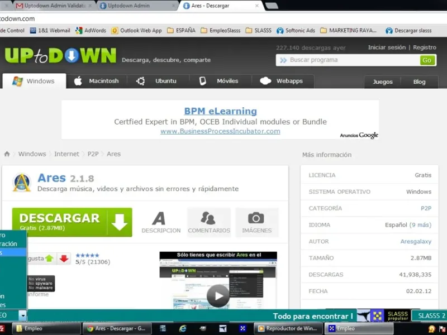The image size is (447, 335).
Task: Open a new browser tab
Action: click(x=272, y=6)
